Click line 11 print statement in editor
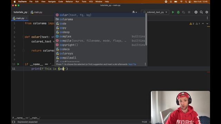Screen dimensions: 221x124 coord(50,69)
